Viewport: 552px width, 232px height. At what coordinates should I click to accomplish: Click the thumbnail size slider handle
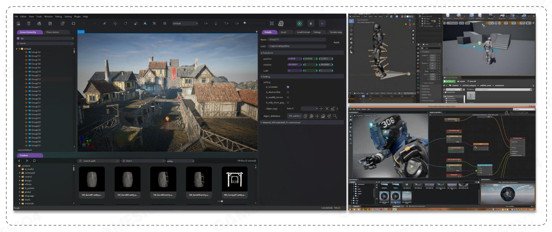(222, 201)
